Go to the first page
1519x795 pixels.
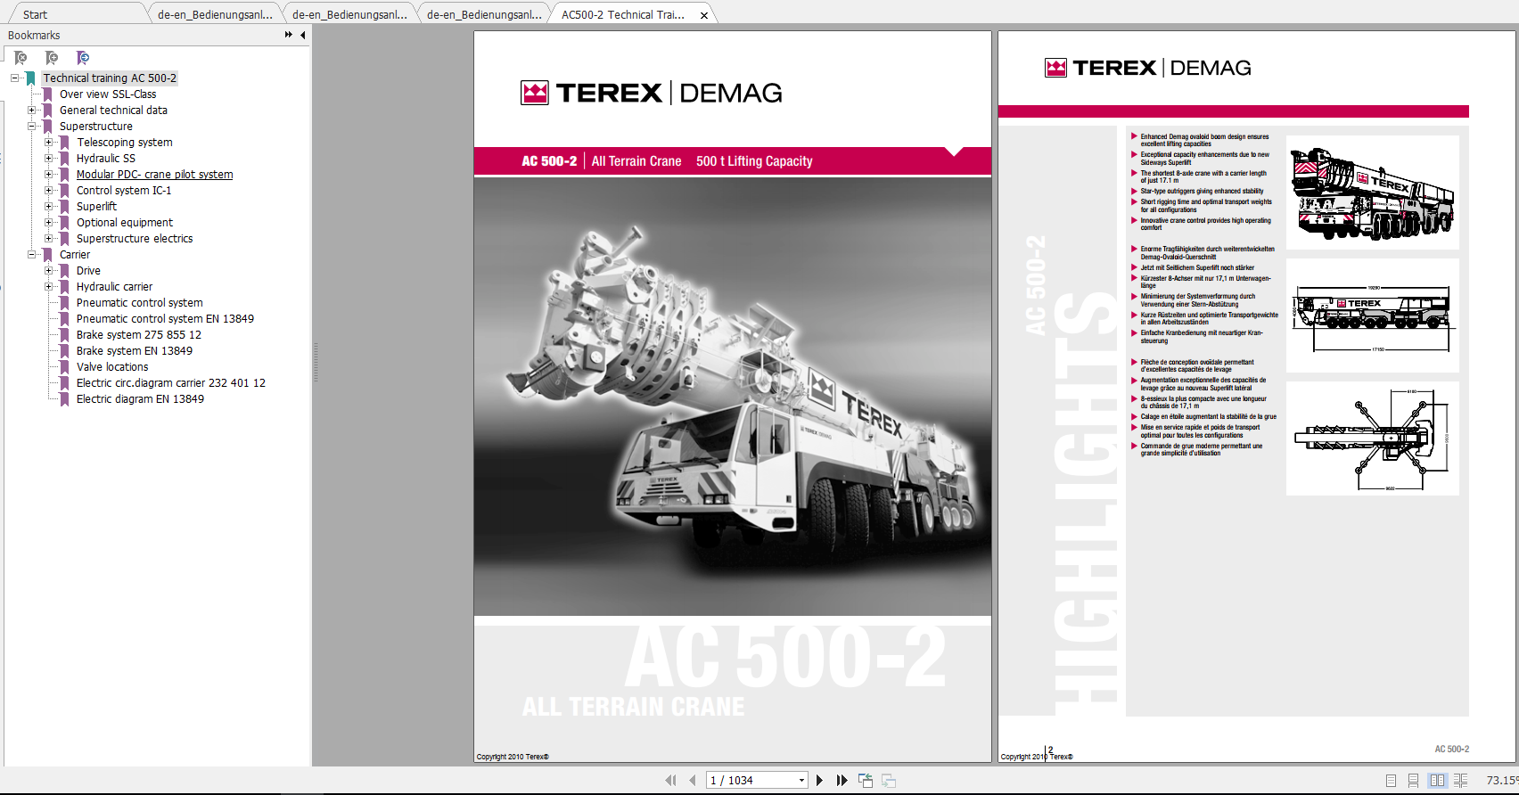coord(670,780)
